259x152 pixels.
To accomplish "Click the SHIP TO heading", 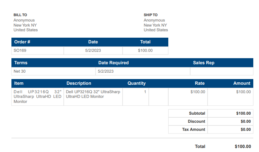I will (x=150, y=15).
